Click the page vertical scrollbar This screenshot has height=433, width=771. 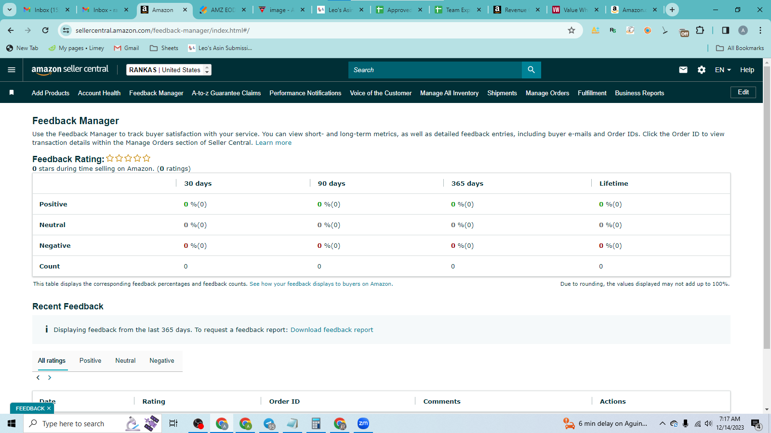(x=767, y=207)
